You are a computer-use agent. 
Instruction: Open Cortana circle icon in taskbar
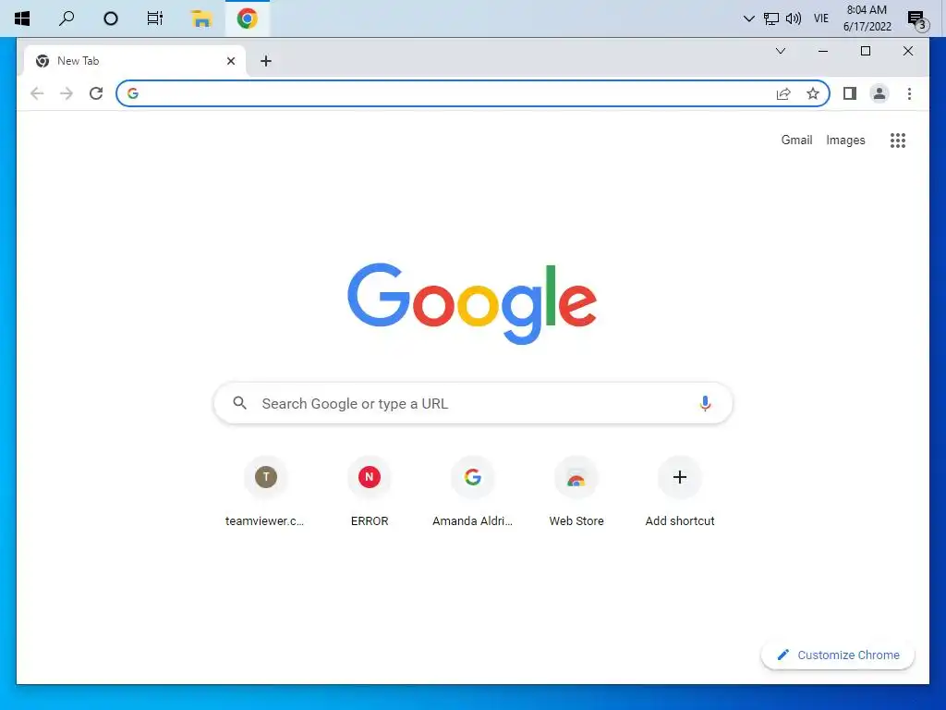point(111,18)
